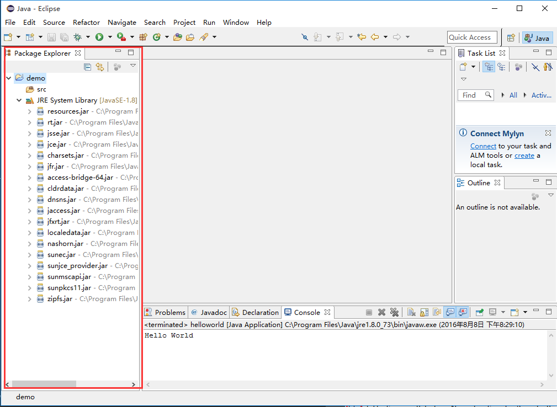Screen dimensions: 557x407
Task: Open the Refactor menu
Action: click(x=86, y=23)
